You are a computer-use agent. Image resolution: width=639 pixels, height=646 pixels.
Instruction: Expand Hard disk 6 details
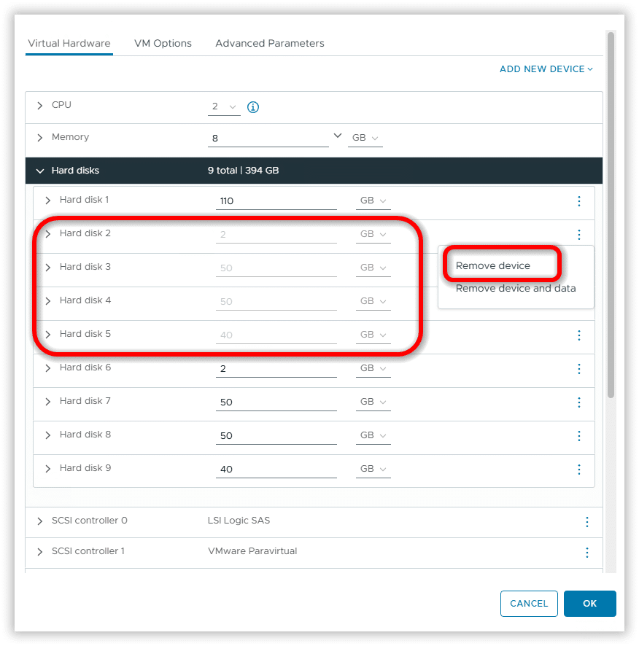(x=48, y=368)
